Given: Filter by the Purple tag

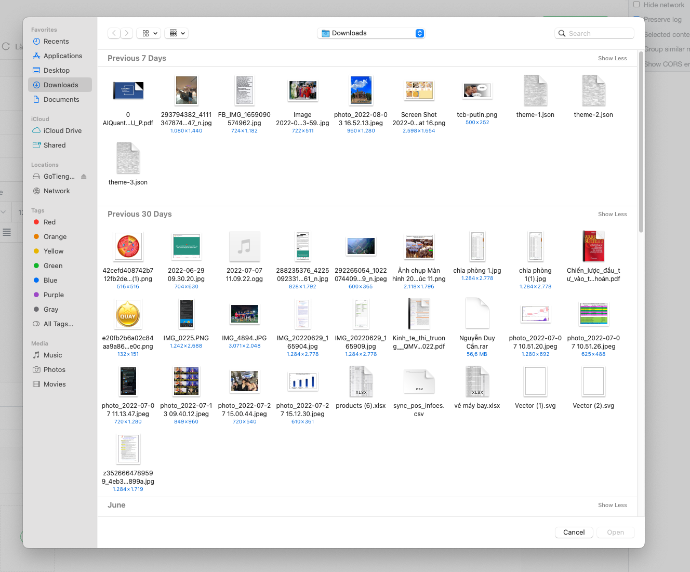Looking at the screenshot, I should pyautogui.click(x=54, y=295).
